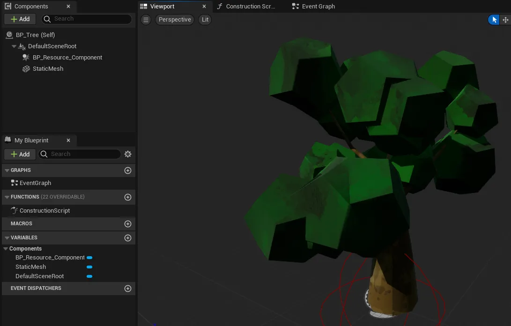The width and height of the screenshot is (511, 326).
Task: Click the BP_Tree self actor icon
Action: (x=9, y=35)
